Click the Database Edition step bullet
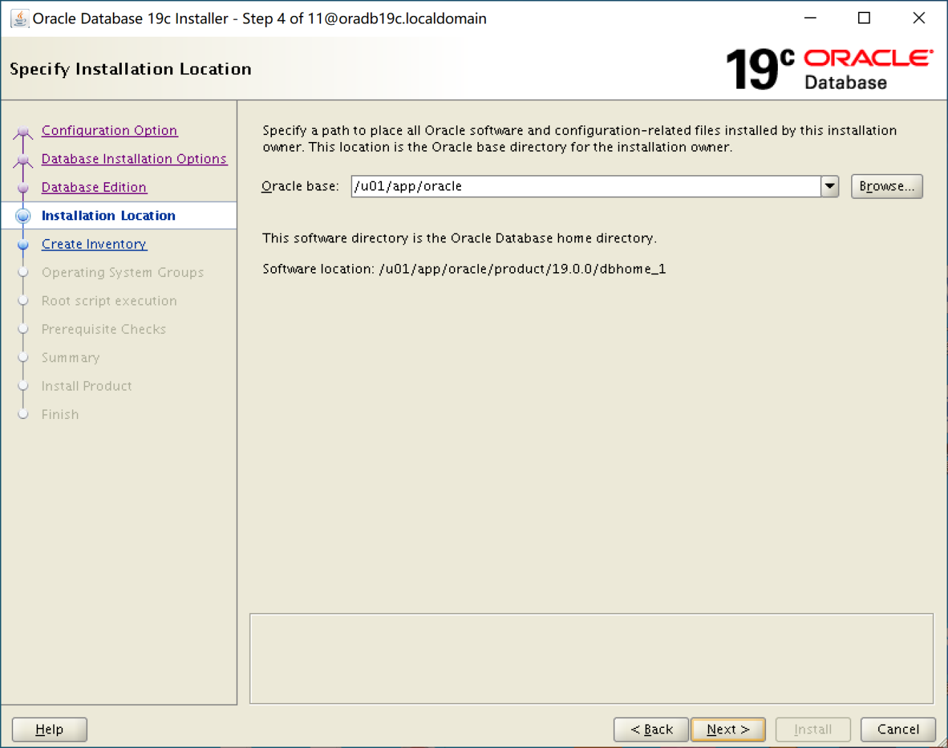This screenshot has width=948, height=748. [23, 188]
